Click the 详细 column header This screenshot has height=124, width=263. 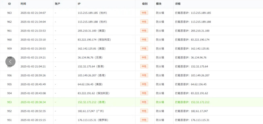[178, 4]
